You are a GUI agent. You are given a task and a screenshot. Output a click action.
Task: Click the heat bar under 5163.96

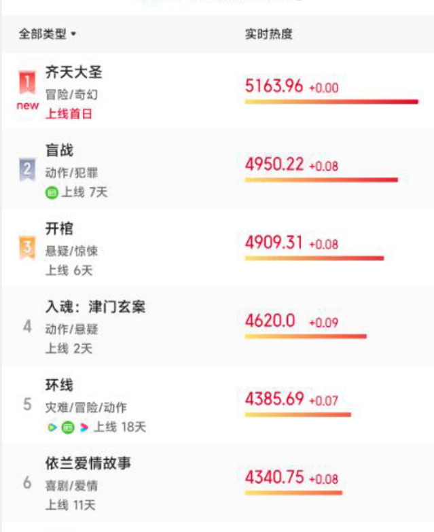(331, 102)
